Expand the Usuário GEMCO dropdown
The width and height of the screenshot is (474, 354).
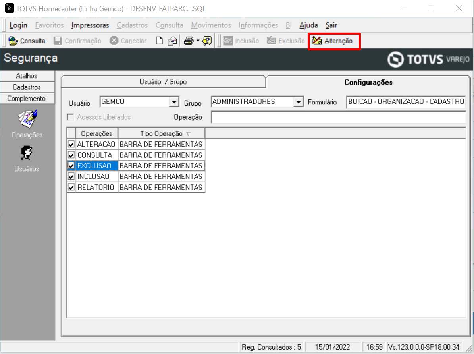pyautogui.click(x=174, y=102)
